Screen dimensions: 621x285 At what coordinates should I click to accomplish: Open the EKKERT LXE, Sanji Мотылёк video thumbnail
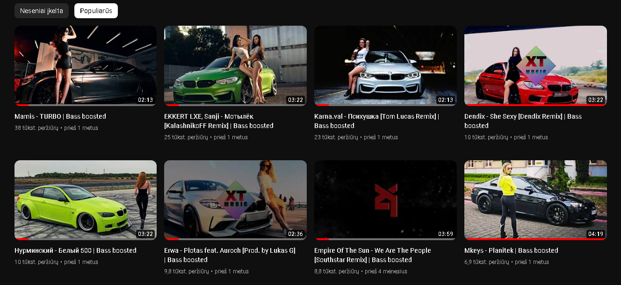click(x=235, y=65)
